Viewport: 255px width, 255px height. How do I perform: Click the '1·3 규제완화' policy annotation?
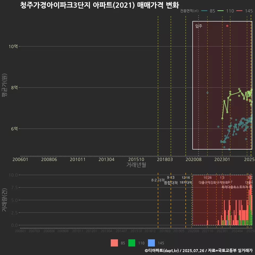click(222, 180)
